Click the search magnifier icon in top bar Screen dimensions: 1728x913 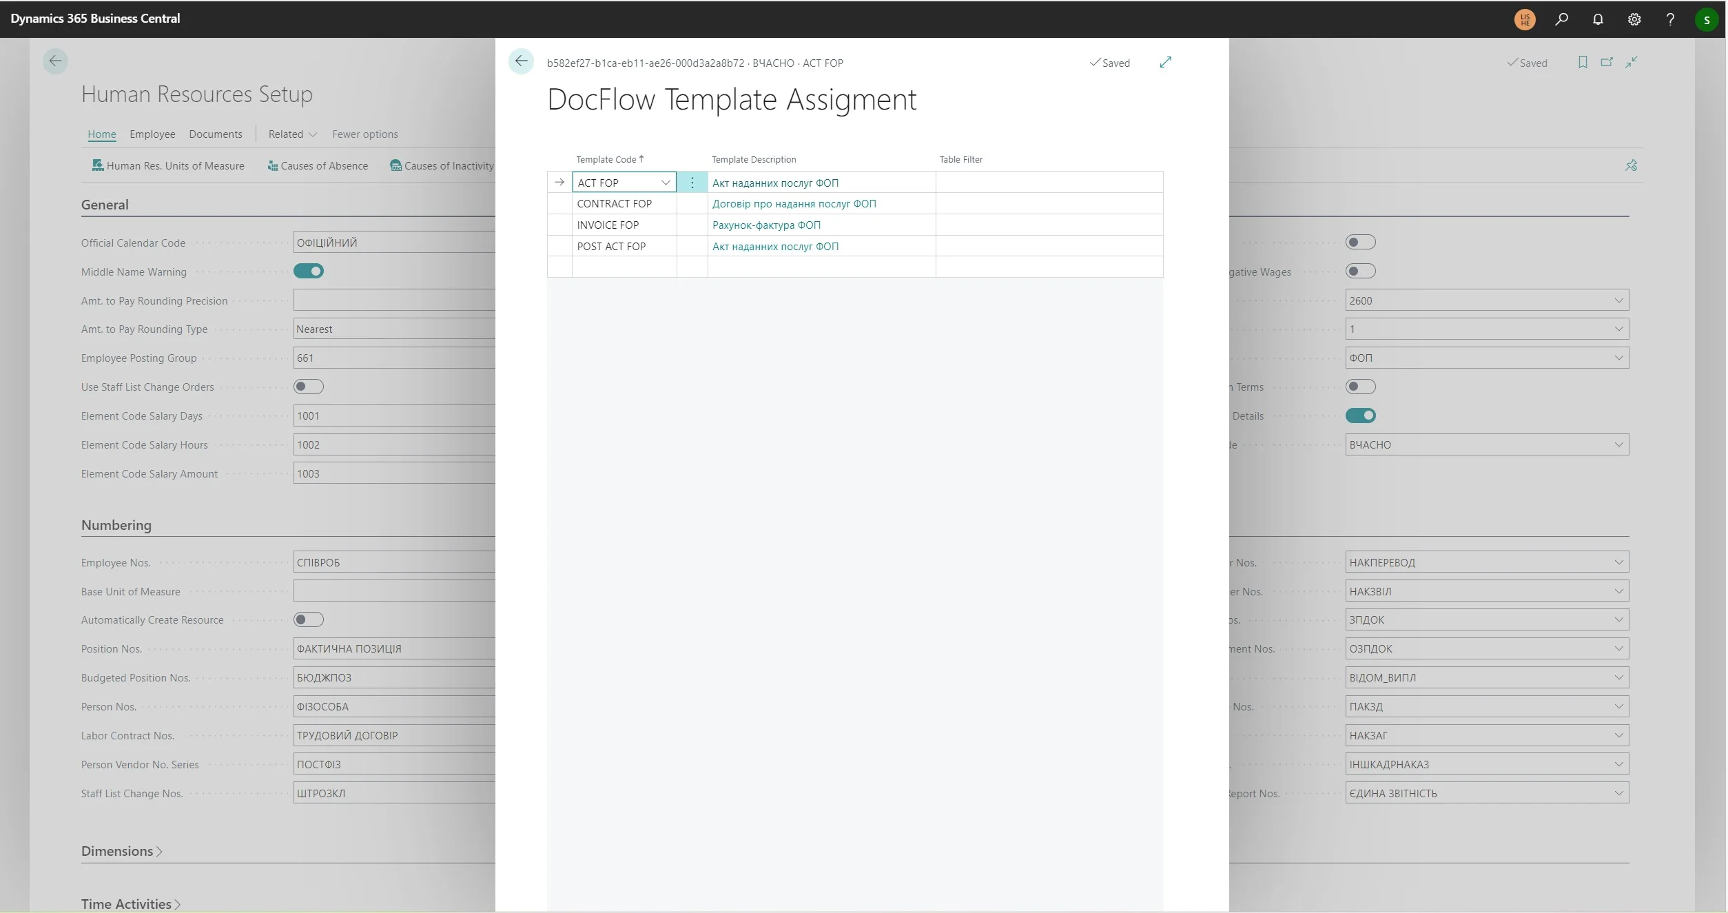coord(1561,19)
